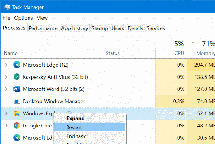Image resolution: width=215 pixels, height=144 pixels.
Task: Expand the Microsoft Edge (12) process group
Action: point(6,65)
